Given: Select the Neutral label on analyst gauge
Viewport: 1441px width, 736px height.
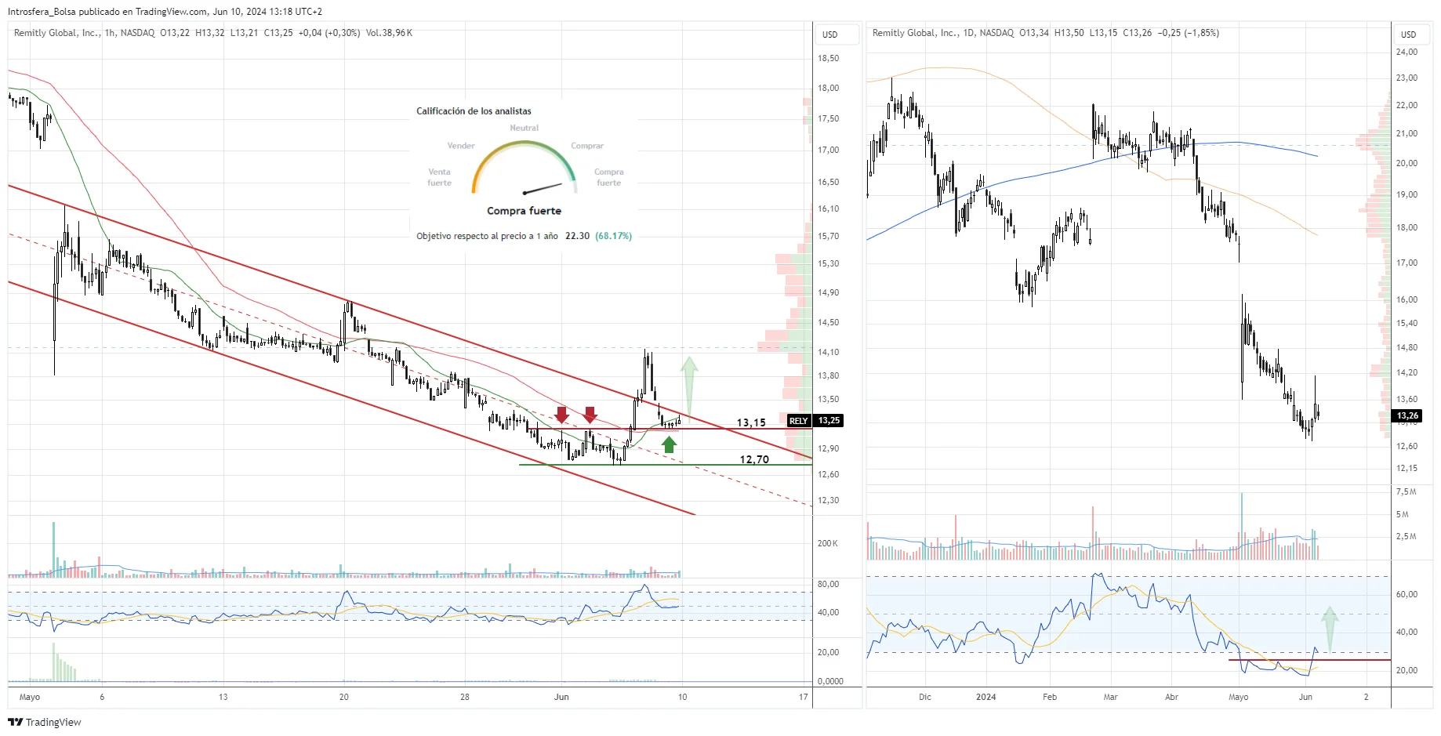Looking at the screenshot, I should tap(524, 128).
